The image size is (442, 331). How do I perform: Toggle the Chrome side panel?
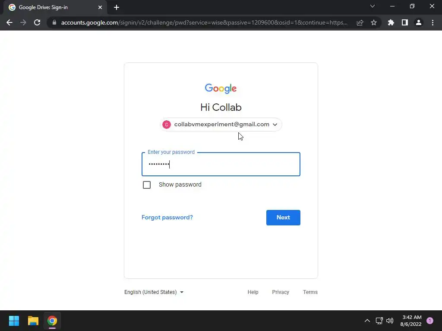point(405,22)
